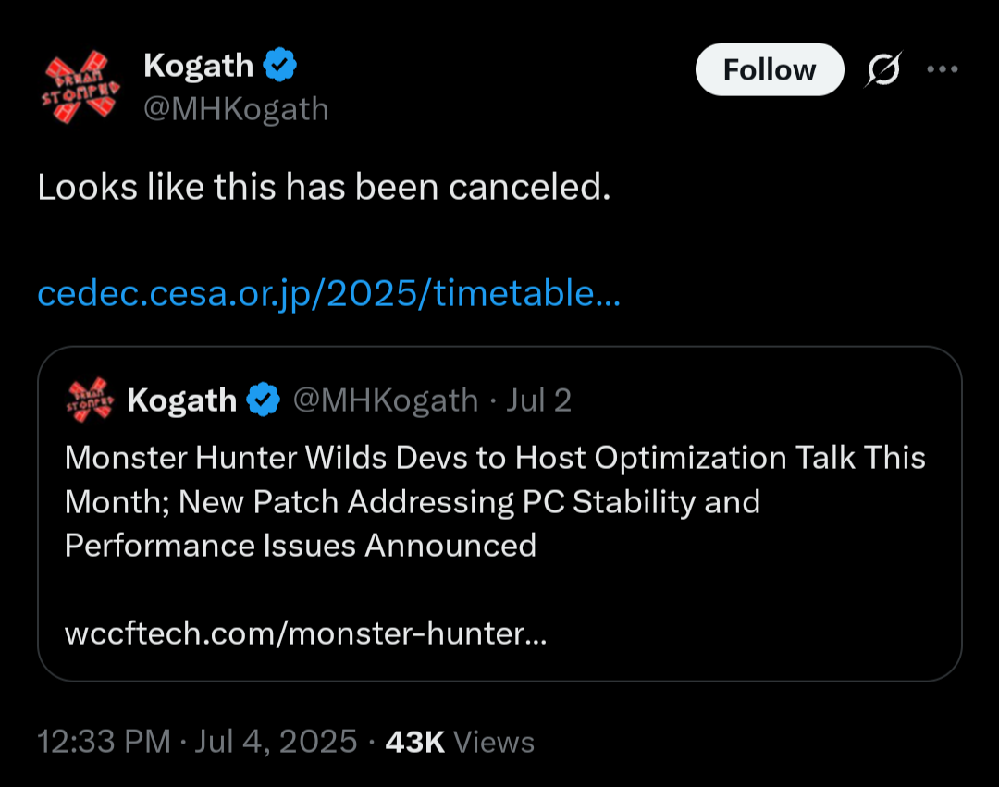The image size is (999, 787).
Task: Open the @MHKogath handle under the name
Action: (x=236, y=109)
